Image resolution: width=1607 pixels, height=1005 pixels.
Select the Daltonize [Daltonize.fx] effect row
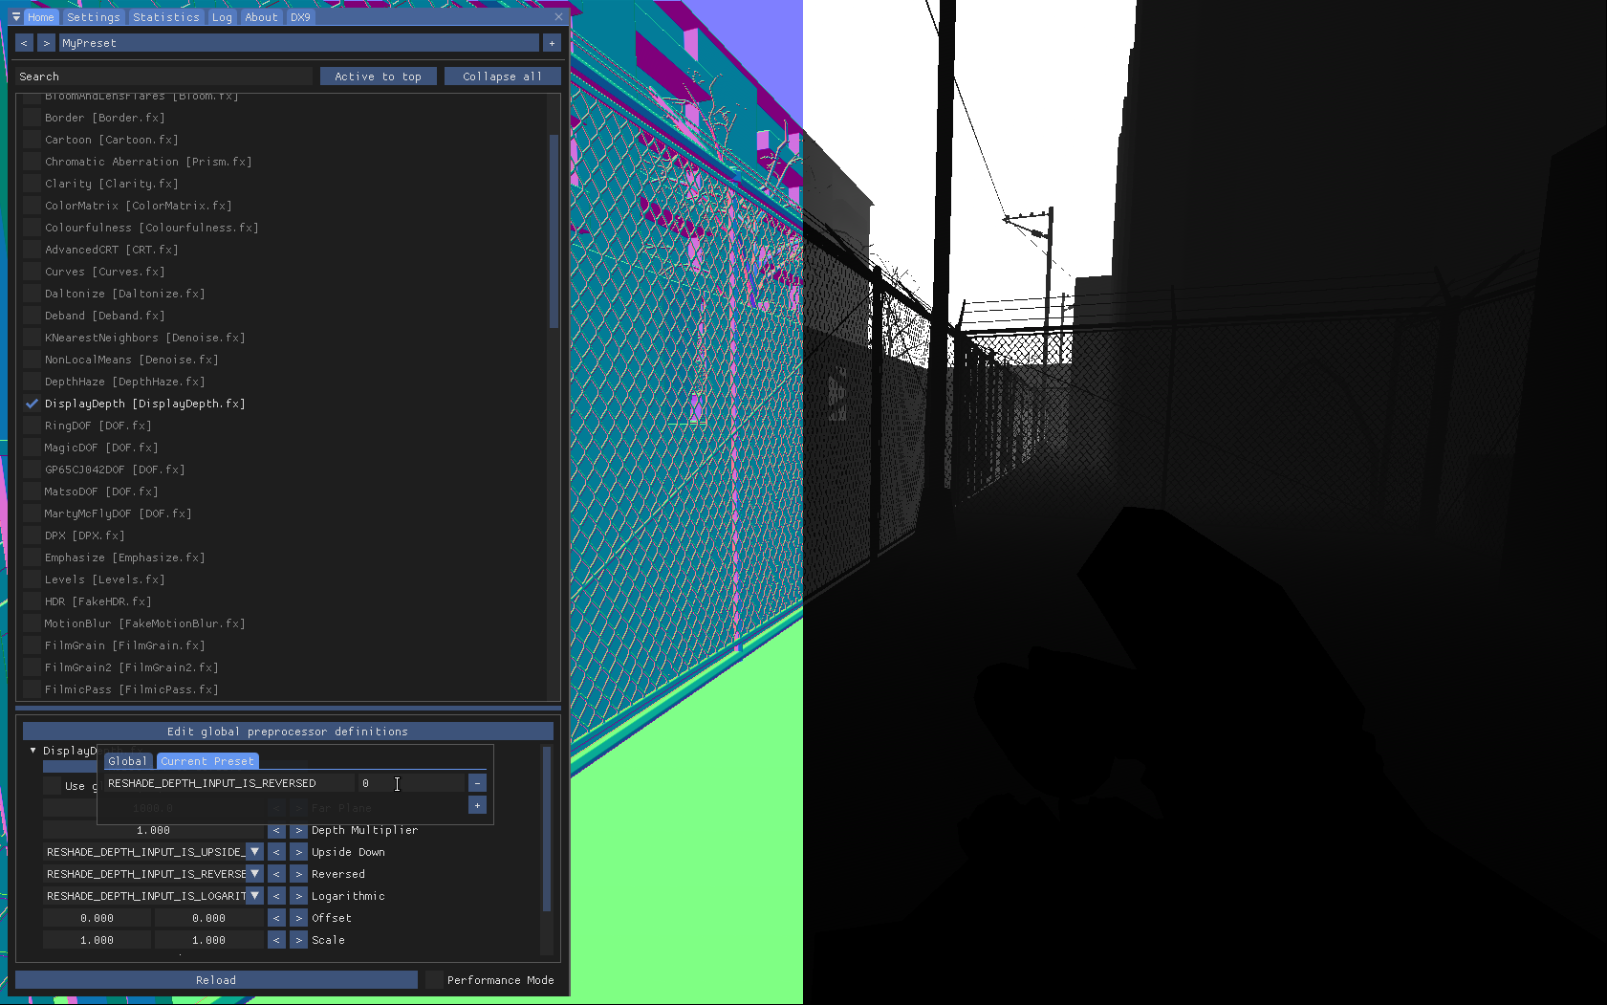(x=124, y=294)
